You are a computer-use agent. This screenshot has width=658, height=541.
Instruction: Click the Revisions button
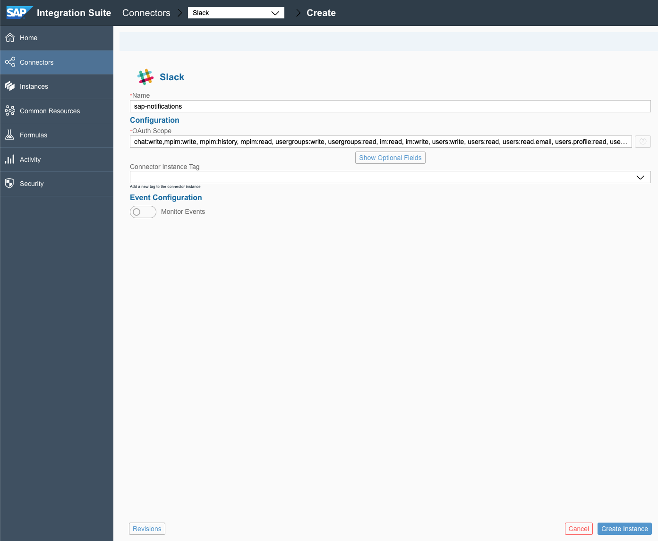(x=147, y=529)
